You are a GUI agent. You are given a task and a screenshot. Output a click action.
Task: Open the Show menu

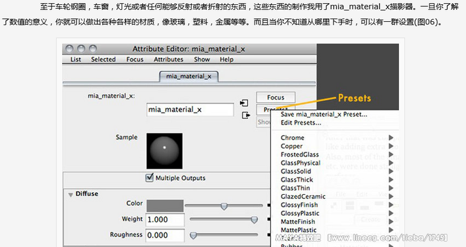[202, 59]
